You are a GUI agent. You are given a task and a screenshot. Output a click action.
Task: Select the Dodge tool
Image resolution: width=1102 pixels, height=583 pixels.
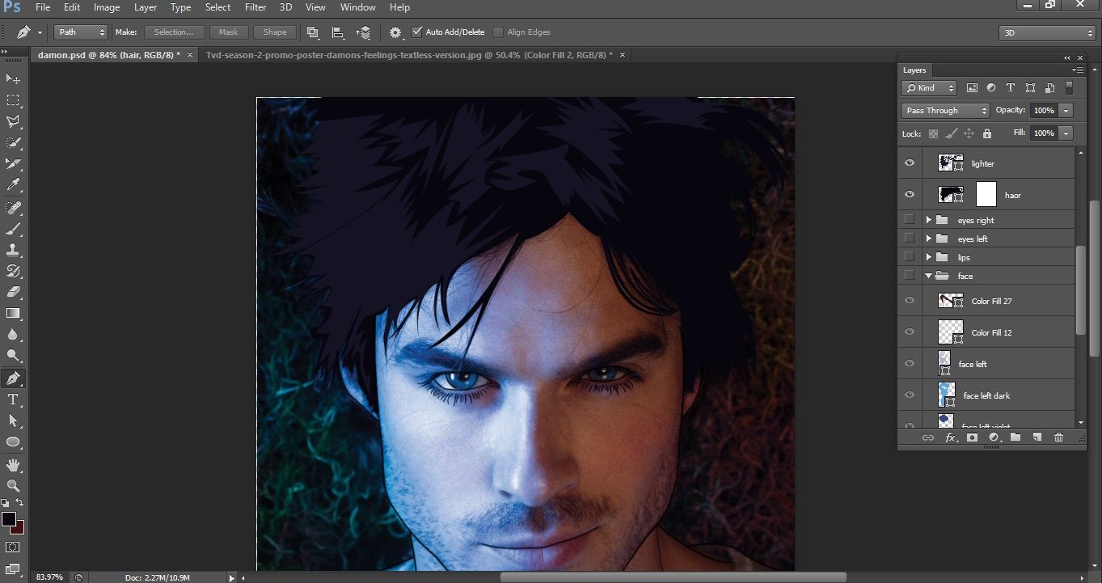click(x=13, y=356)
